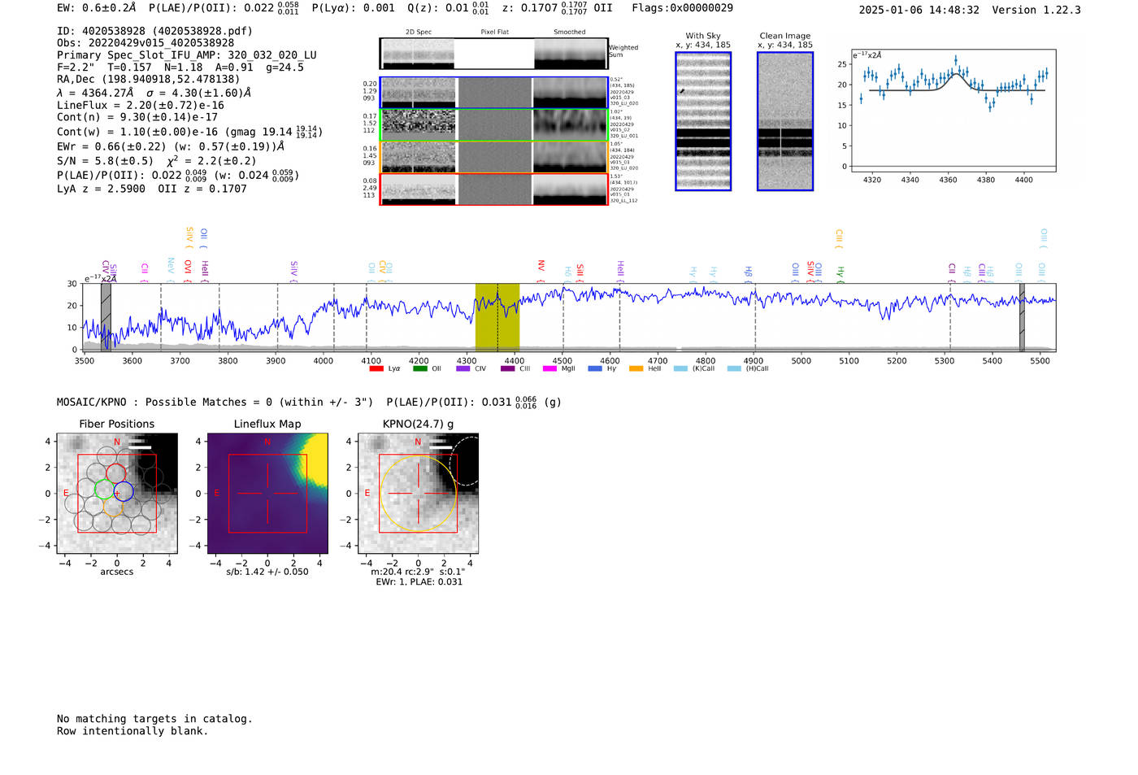Click the 'Cont(n) = 9.30(±0.14)e-17' line
1138x775 pixels.
pyautogui.click(x=137, y=118)
